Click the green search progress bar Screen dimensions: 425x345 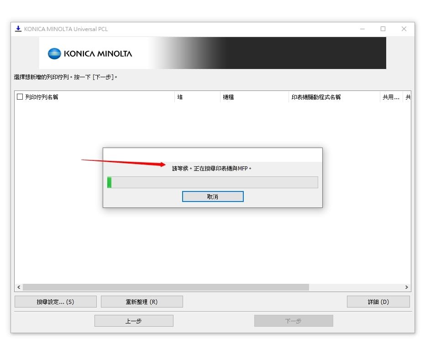(x=212, y=182)
